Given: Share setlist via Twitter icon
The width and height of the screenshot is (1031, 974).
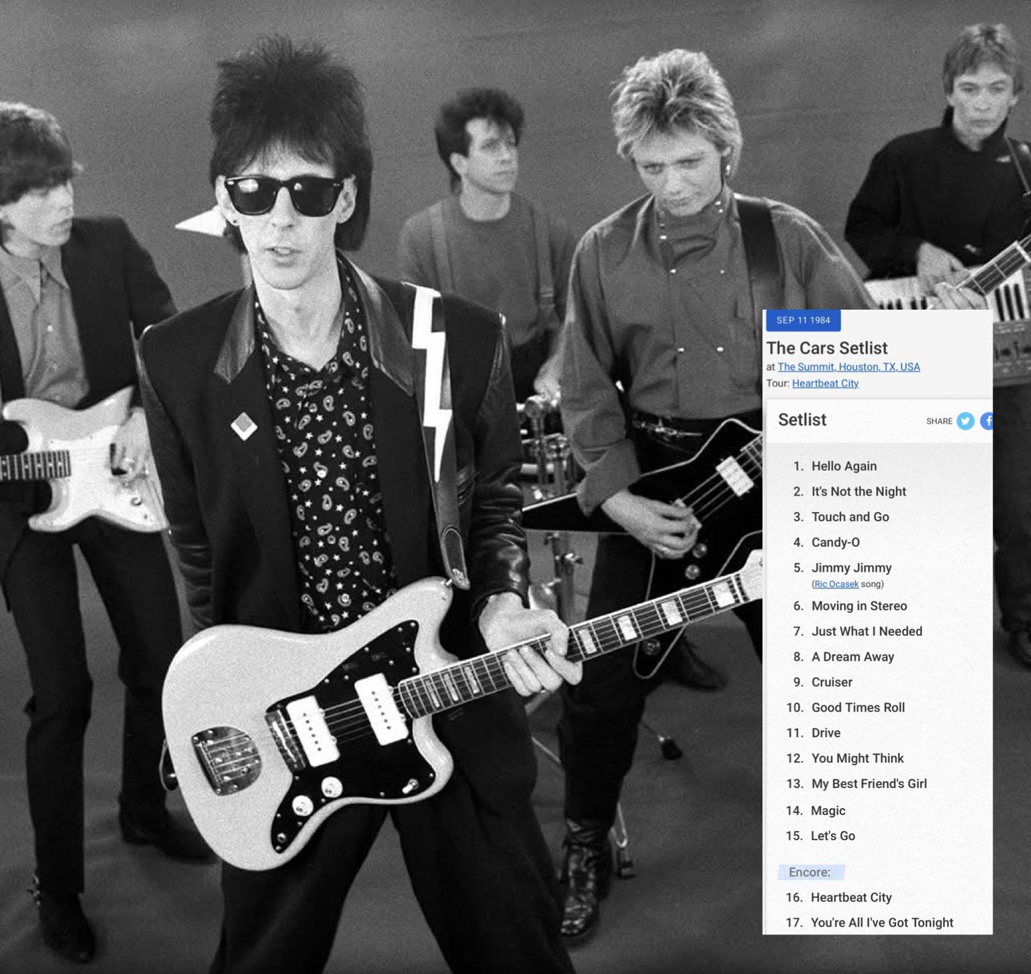Looking at the screenshot, I should [x=965, y=421].
